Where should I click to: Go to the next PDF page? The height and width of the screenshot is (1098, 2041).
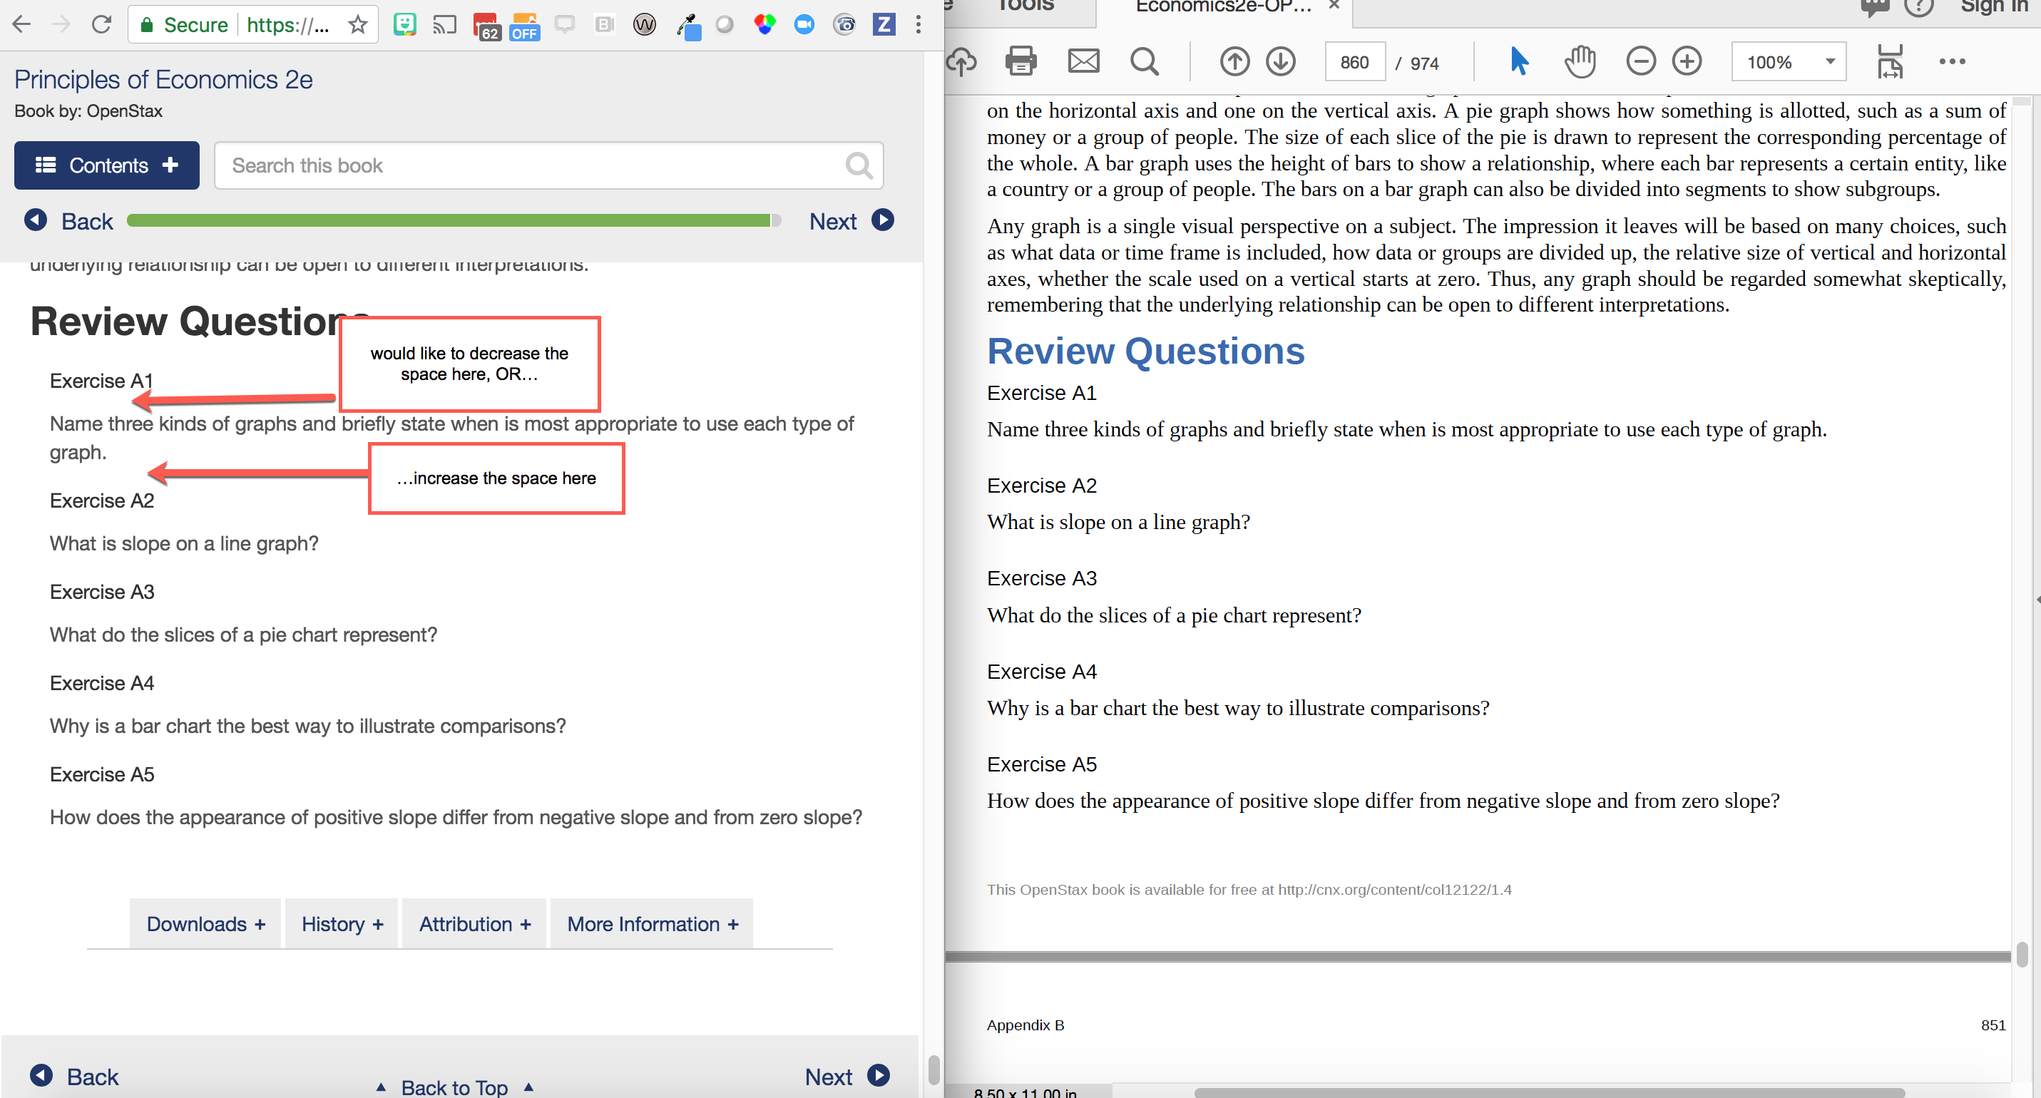(1280, 61)
